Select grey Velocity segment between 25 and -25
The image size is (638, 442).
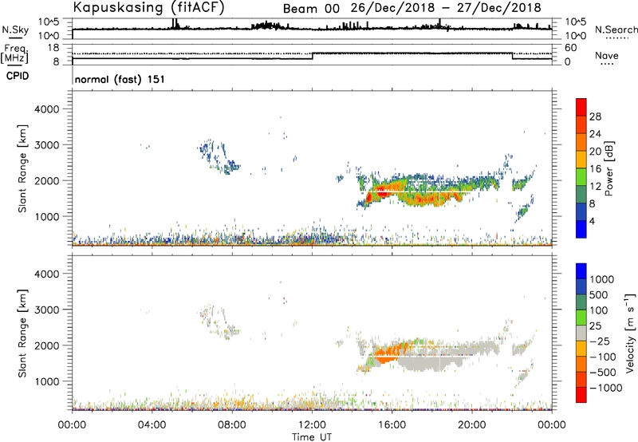(x=581, y=333)
